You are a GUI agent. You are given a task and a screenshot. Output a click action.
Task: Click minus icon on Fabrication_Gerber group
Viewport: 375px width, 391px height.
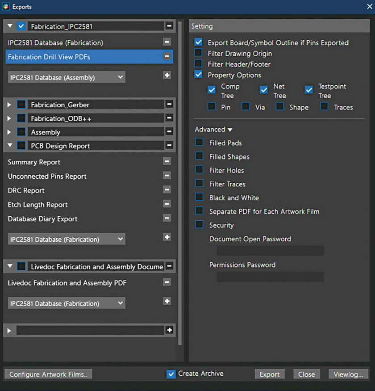point(169,104)
